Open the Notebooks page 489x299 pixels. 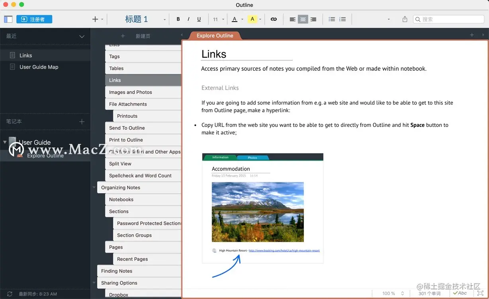click(x=143, y=200)
